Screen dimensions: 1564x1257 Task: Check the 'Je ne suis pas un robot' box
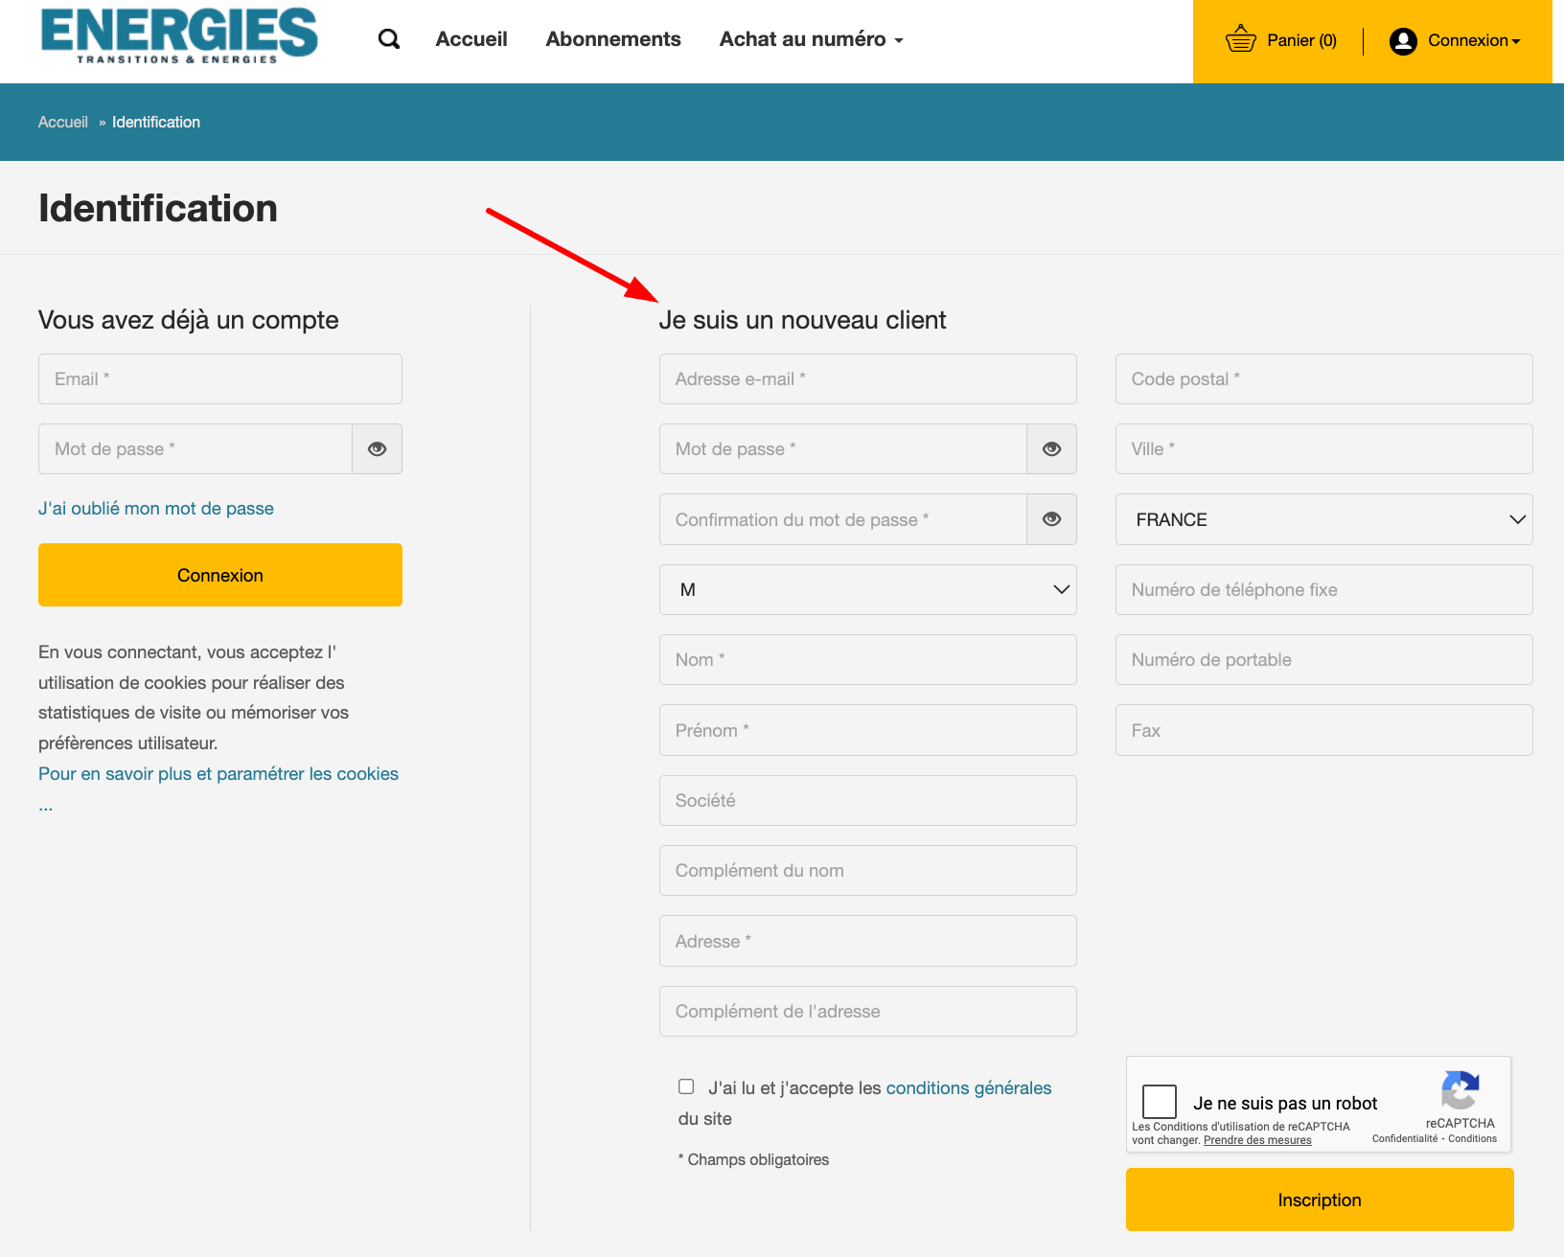point(1160,1102)
